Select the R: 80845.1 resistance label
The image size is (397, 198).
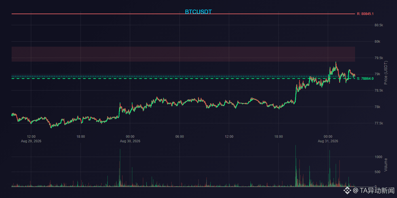click(365, 14)
